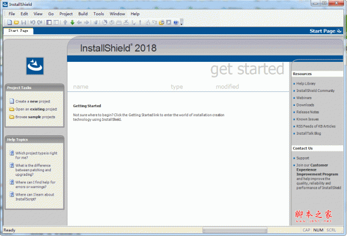
Task: Open InstallShield Community link
Action: click(x=315, y=91)
